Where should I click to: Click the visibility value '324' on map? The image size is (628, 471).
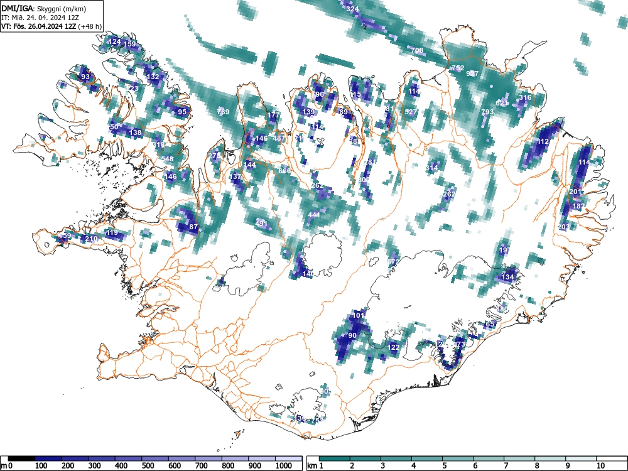click(x=352, y=9)
